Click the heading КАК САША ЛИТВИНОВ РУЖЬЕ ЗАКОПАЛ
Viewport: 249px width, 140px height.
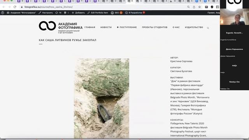click(67, 40)
